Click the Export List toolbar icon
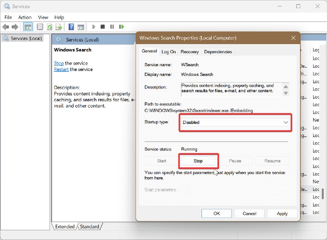The height and width of the screenshot is (240, 327). click(x=59, y=27)
